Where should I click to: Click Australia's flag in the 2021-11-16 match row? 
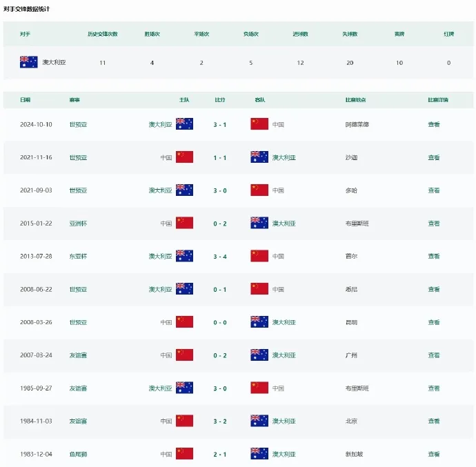pos(259,157)
